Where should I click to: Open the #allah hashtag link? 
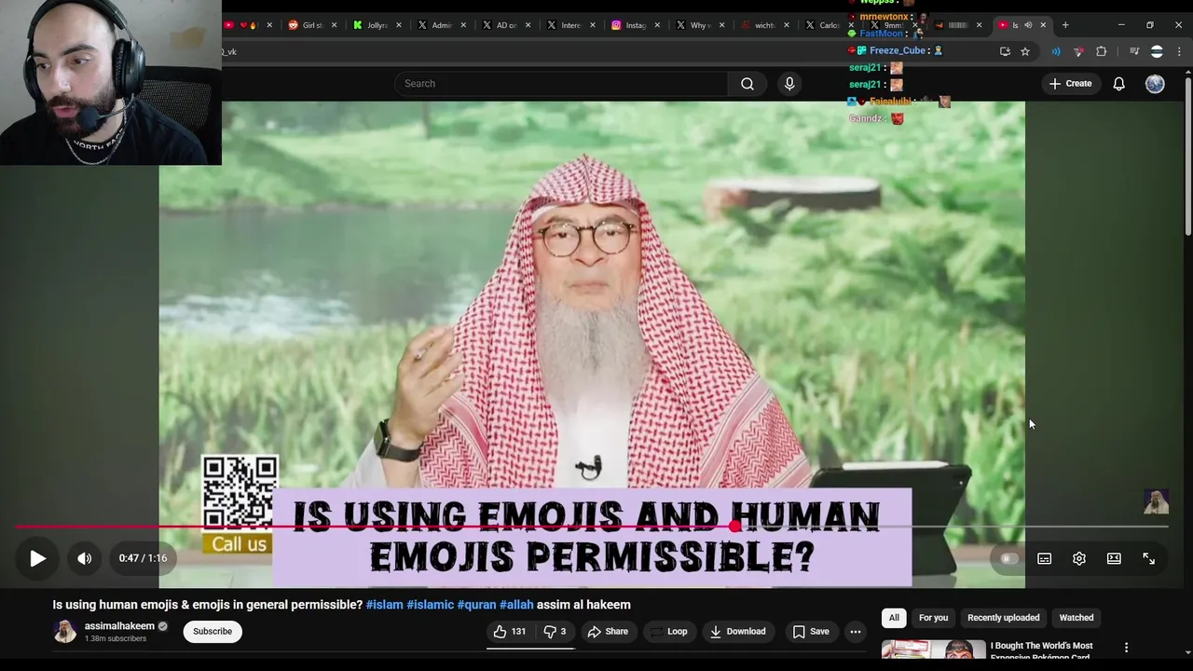point(516,605)
